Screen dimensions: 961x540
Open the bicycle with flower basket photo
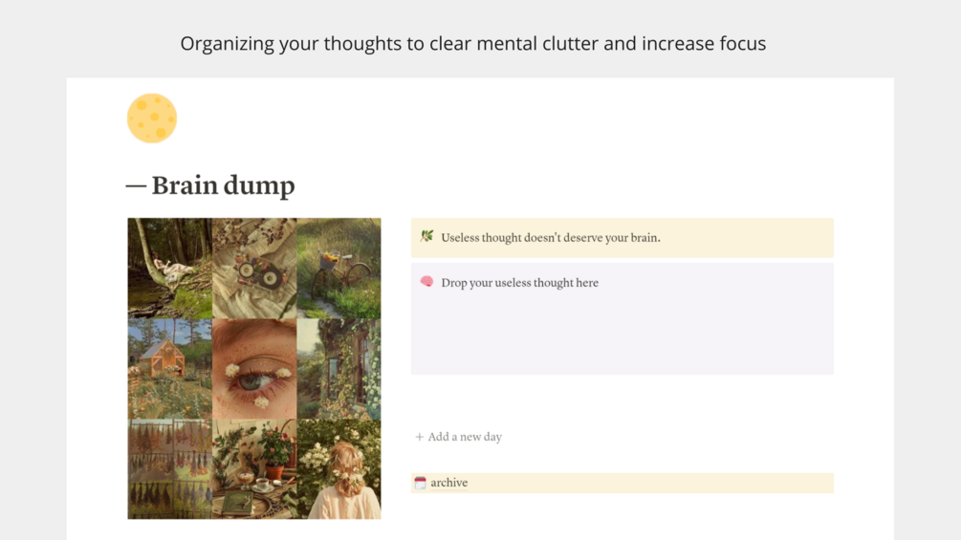(339, 269)
